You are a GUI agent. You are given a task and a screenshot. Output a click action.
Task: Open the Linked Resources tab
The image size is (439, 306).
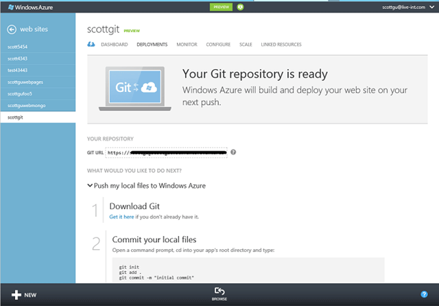point(281,45)
